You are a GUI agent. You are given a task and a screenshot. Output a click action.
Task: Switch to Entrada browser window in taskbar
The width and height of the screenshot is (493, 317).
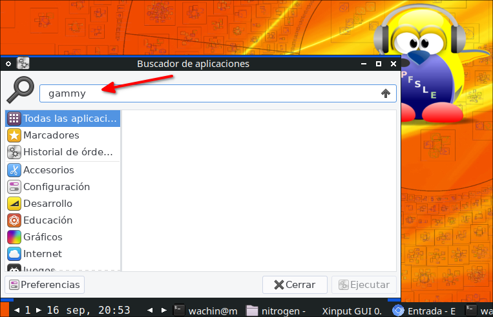pos(423,311)
